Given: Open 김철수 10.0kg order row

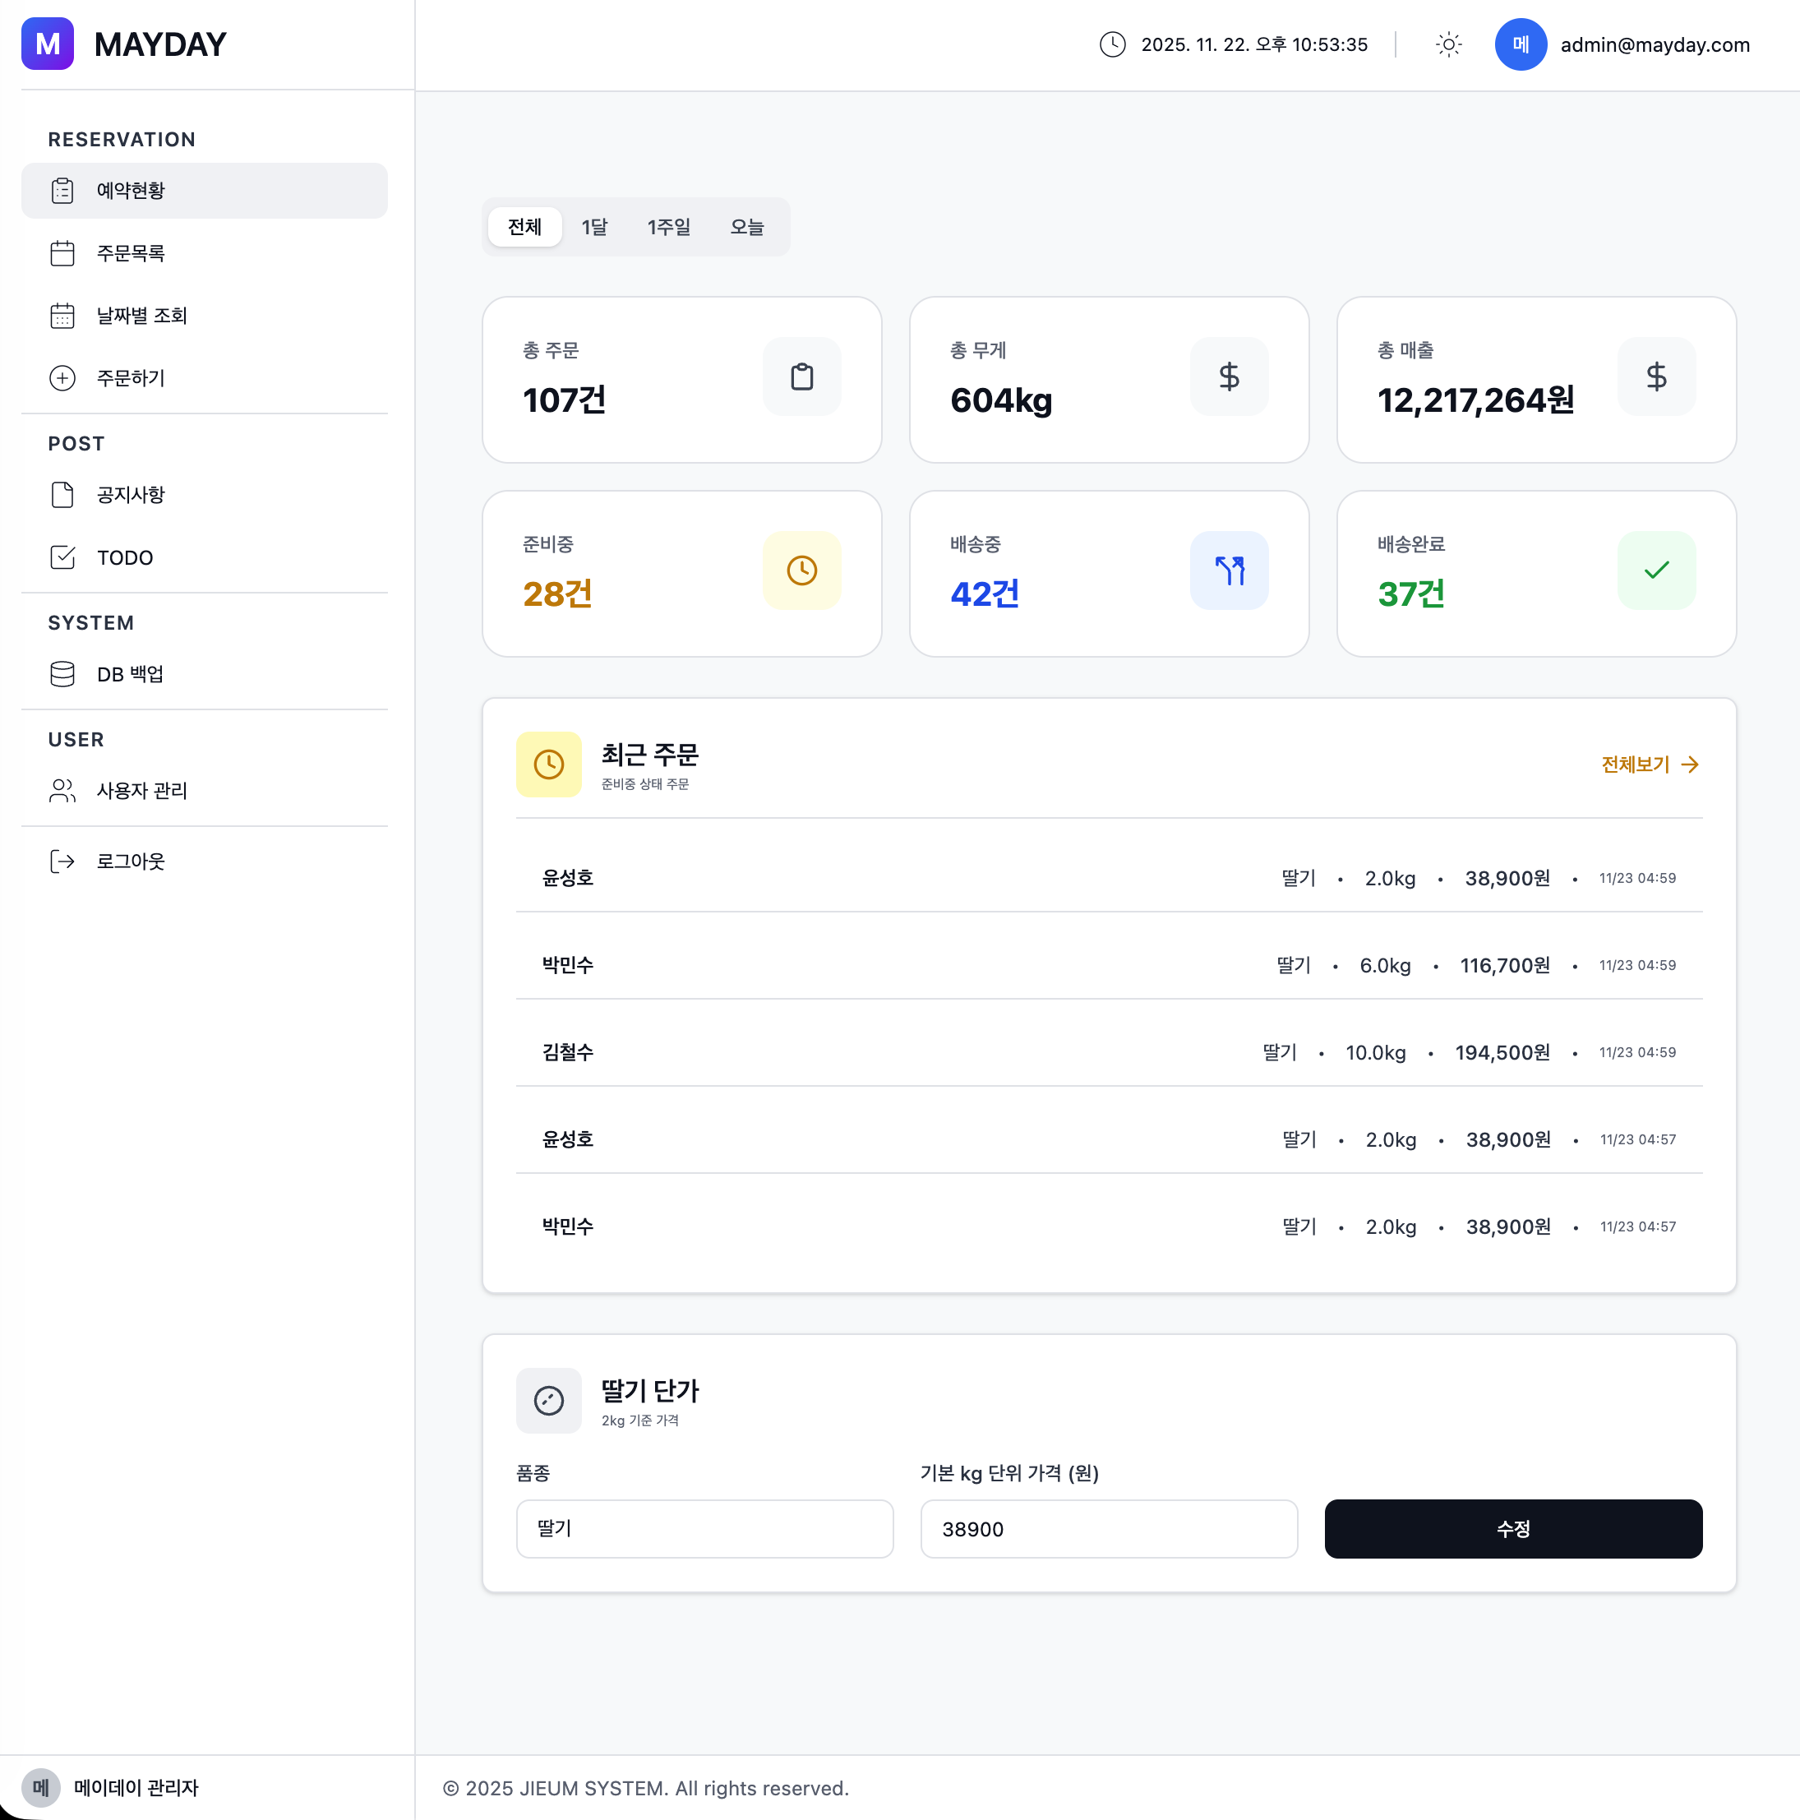Looking at the screenshot, I should click(x=1109, y=1052).
